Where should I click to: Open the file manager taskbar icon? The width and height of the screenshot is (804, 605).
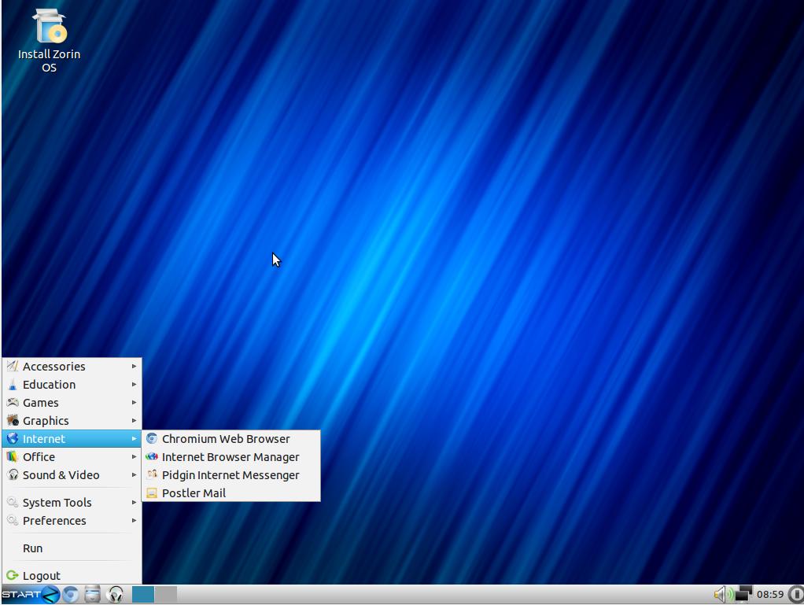tap(93, 594)
